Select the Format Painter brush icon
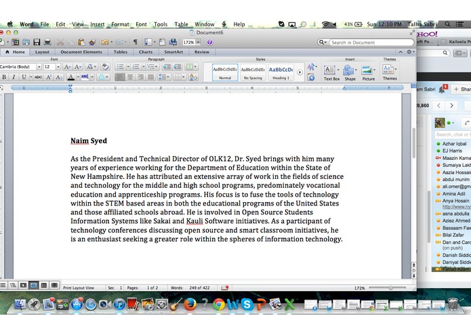The width and height of the screenshot is (471, 335). pos(93,42)
